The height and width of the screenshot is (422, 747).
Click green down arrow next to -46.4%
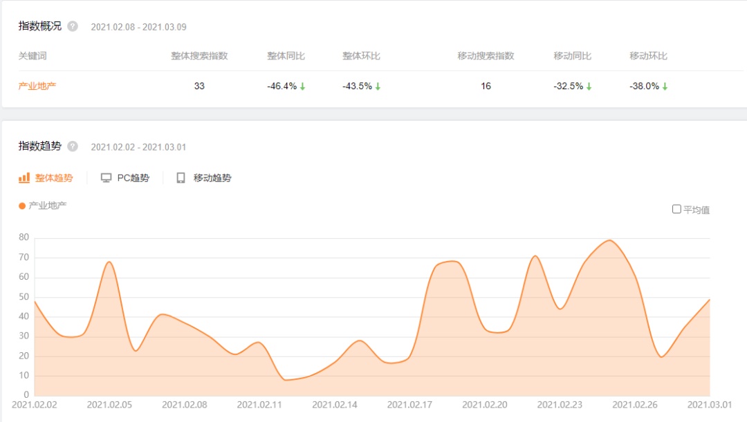pos(303,86)
